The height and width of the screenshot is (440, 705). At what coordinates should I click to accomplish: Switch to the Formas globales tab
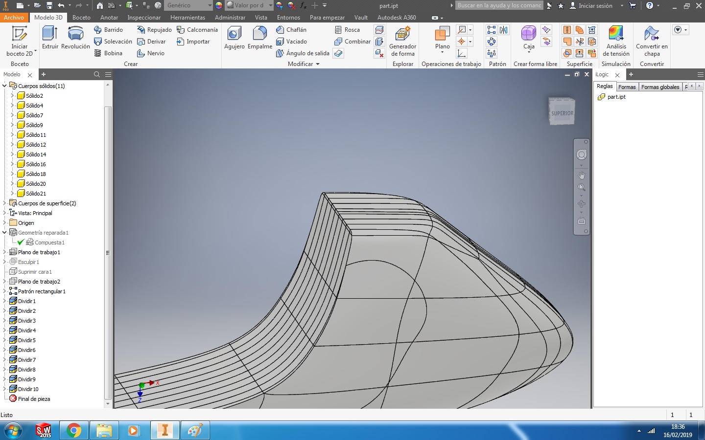[x=660, y=87]
